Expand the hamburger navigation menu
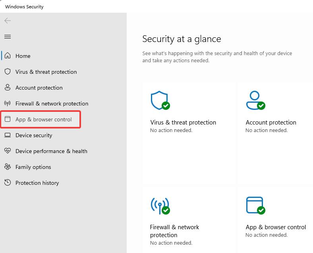Screen dimensions: 313x253 point(8,37)
